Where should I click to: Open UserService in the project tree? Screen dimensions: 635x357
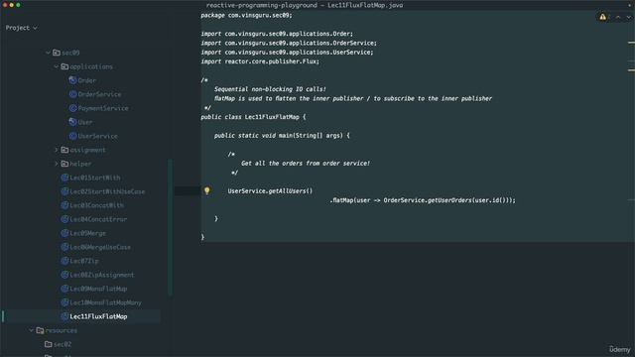(98, 136)
